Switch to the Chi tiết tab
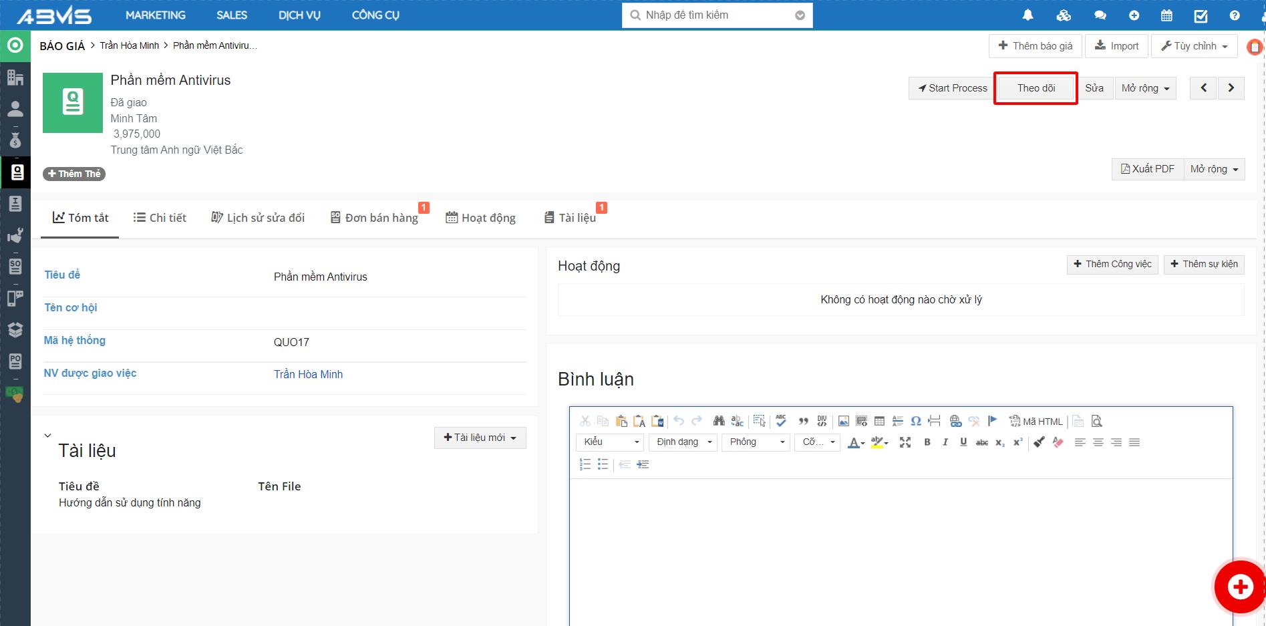This screenshot has height=626, width=1266. pos(160,218)
